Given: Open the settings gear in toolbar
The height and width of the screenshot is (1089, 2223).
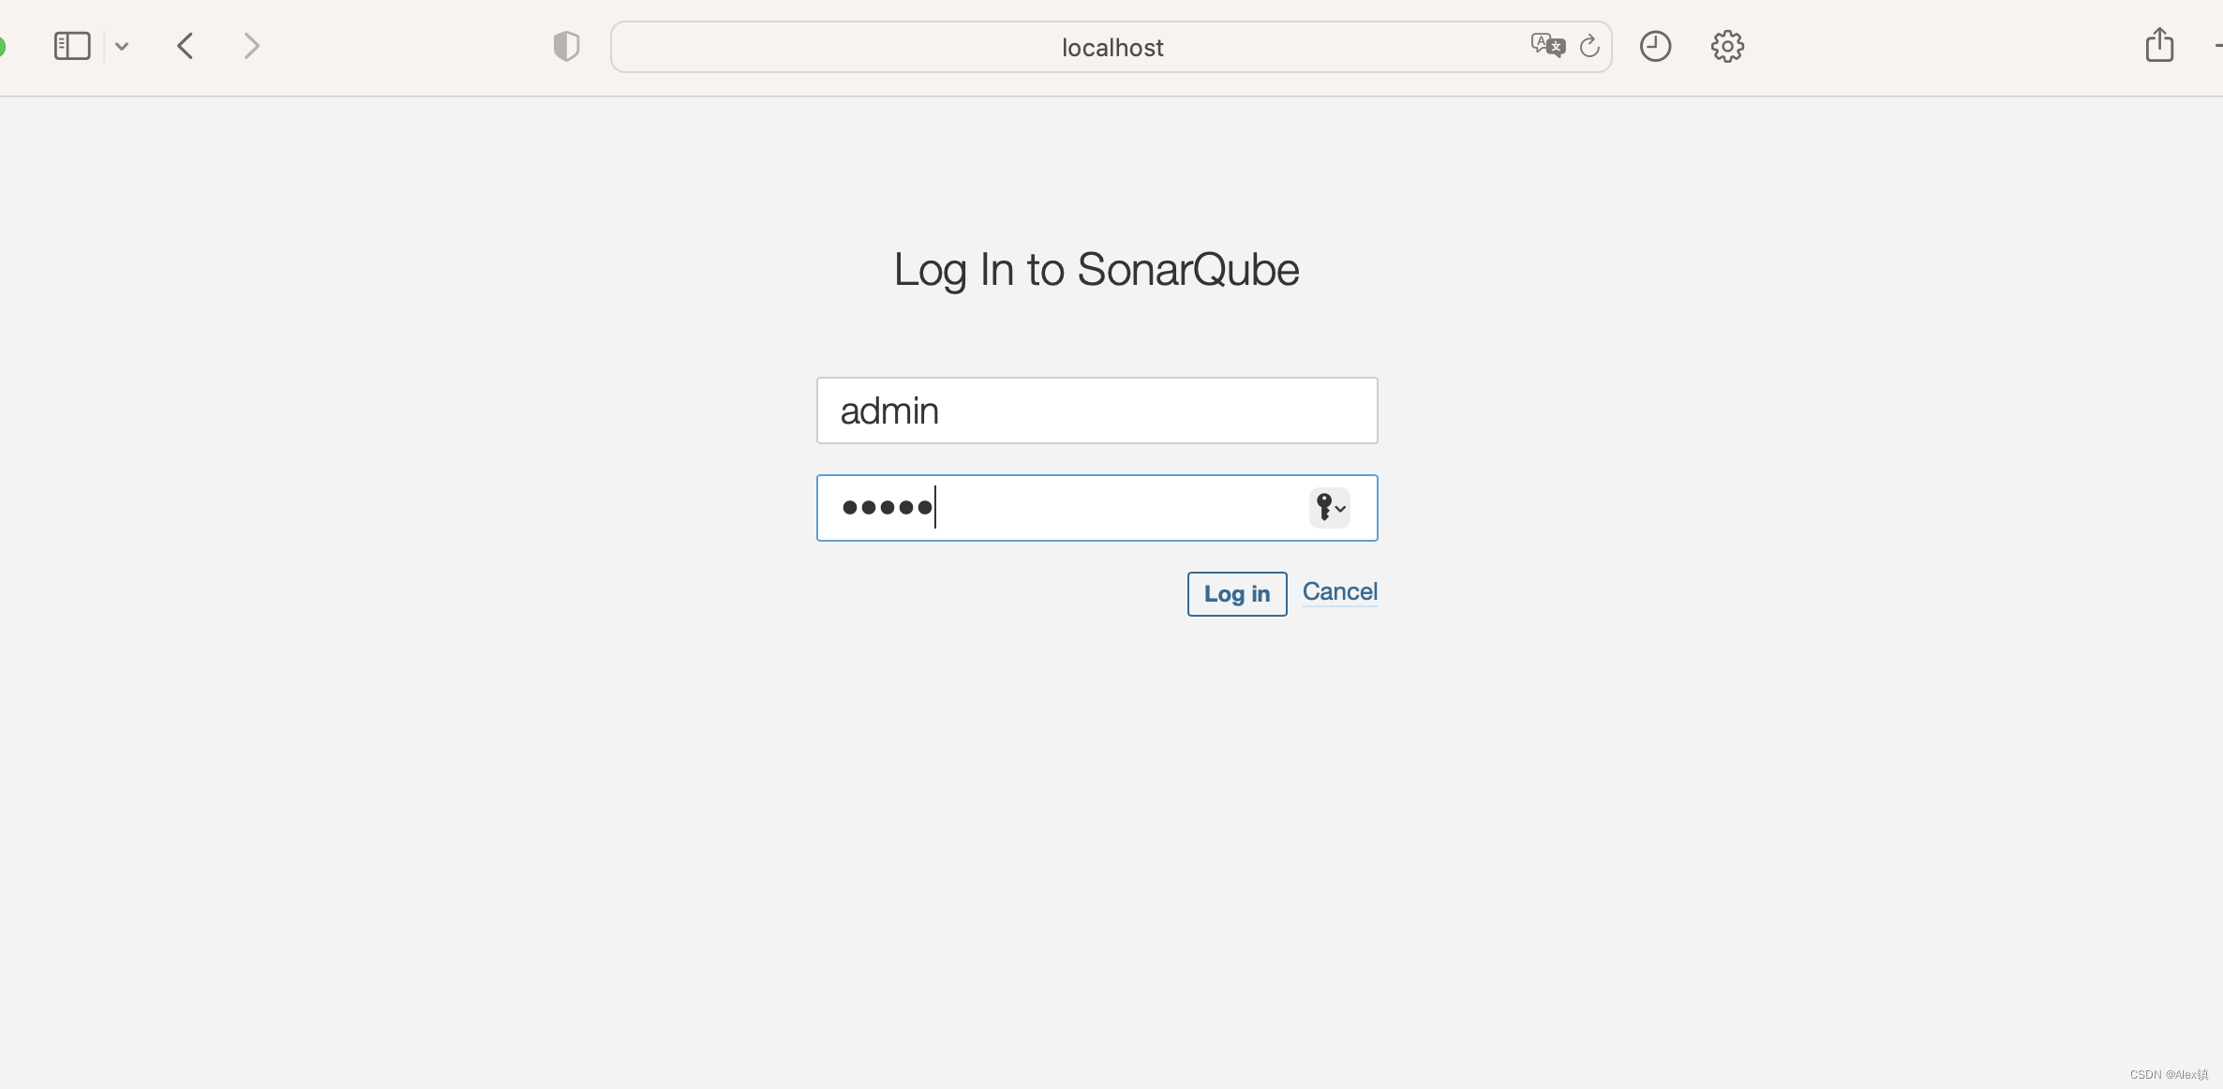Looking at the screenshot, I should point(1727,46).
